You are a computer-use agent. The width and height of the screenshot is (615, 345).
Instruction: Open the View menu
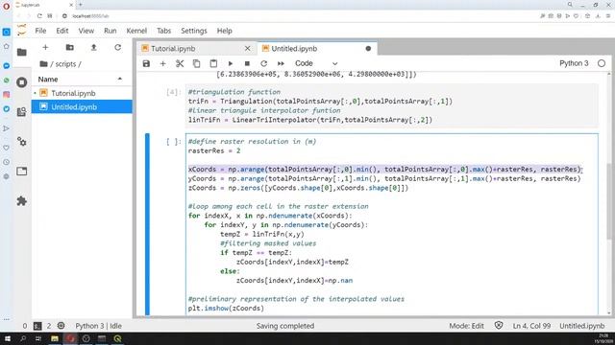(86, 31)
